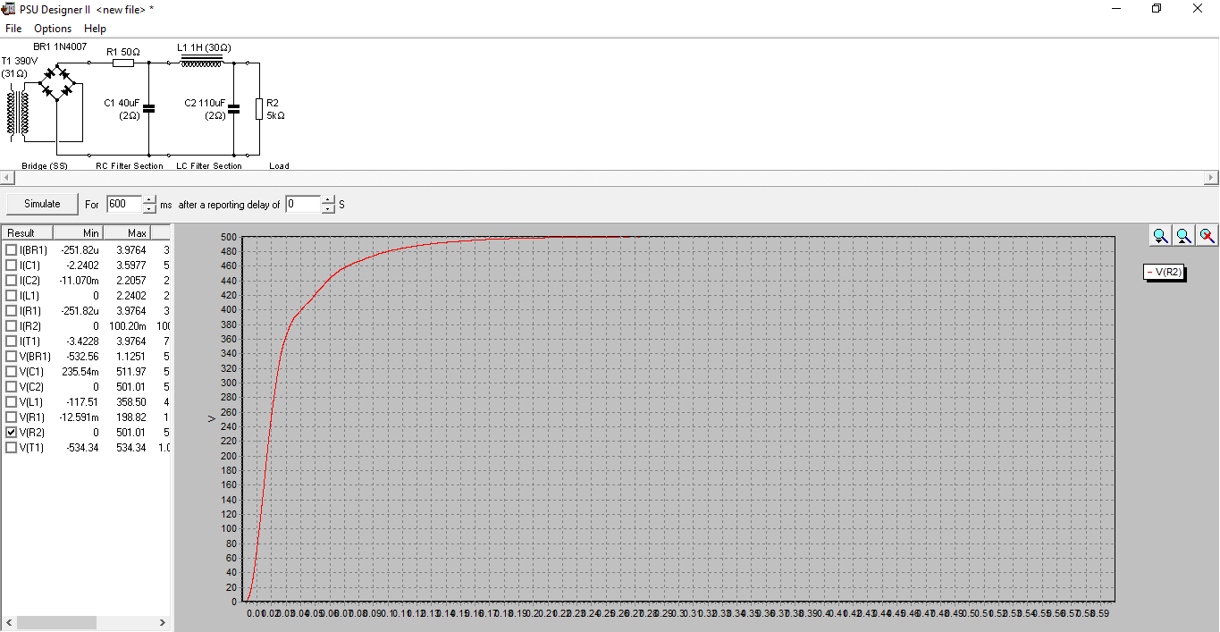Click the V(R2) legend entry on graph
Viewport: 1220px width, 632px height.
(1165, 272)
